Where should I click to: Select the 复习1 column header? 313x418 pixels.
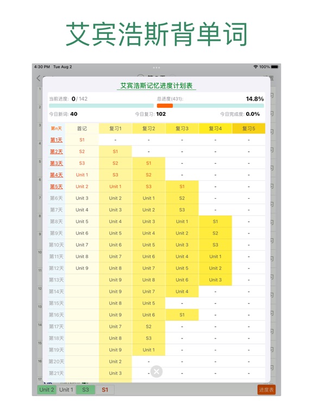[x=115, y=128]
